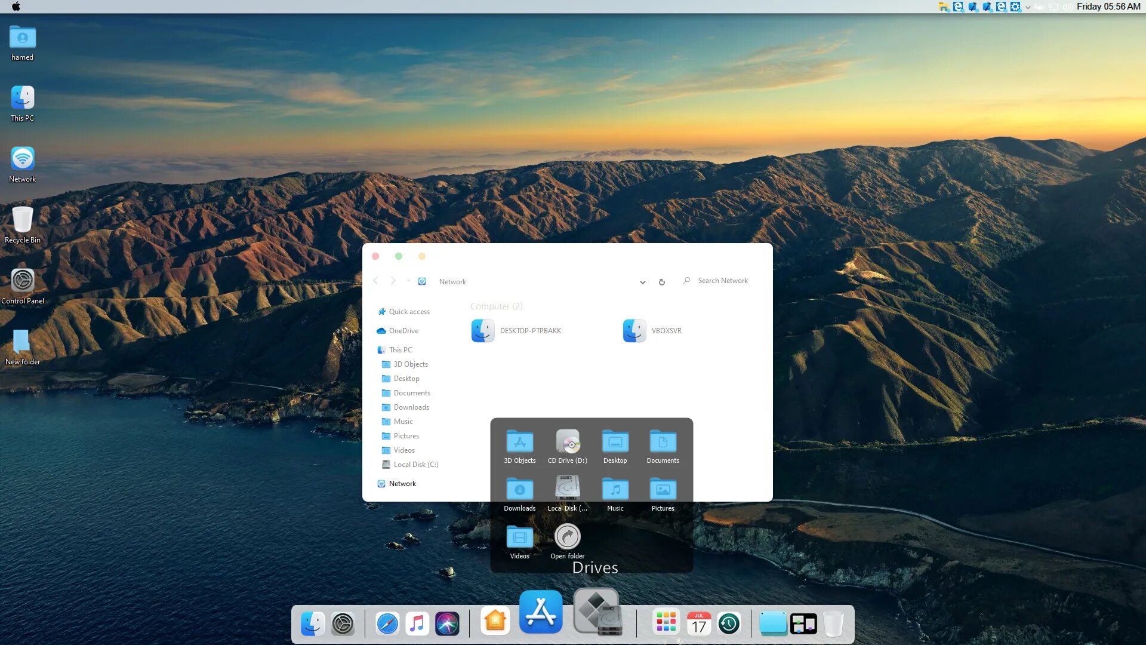Image resolution: width=1146 pixels, height=645 pixels.
Task: Click the Safari compass in dock
Action: tap(387, 624)
